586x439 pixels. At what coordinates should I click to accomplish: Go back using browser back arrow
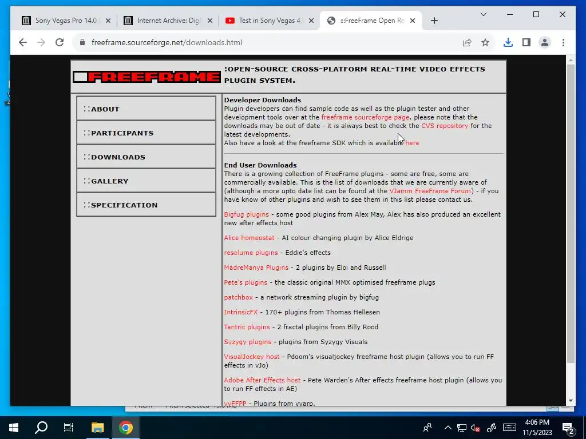23,42
